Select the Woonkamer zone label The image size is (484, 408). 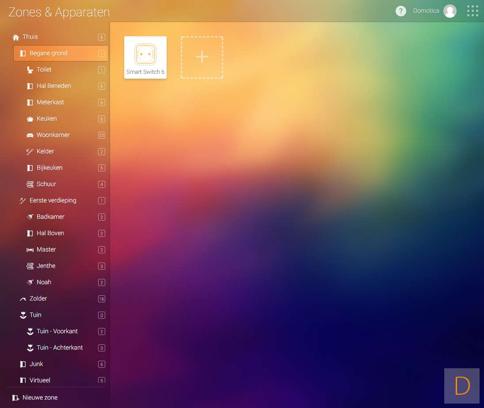tap(53, 135)
